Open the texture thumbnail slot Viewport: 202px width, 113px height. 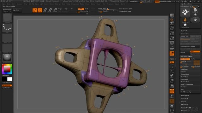click(x=7, y=48)
